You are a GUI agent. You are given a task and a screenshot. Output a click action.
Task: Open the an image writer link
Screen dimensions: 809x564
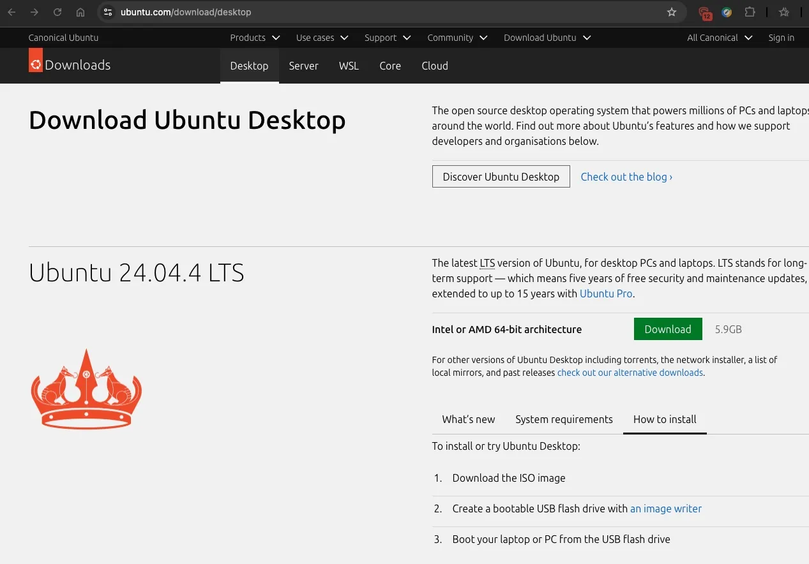(x=666, y=508)
